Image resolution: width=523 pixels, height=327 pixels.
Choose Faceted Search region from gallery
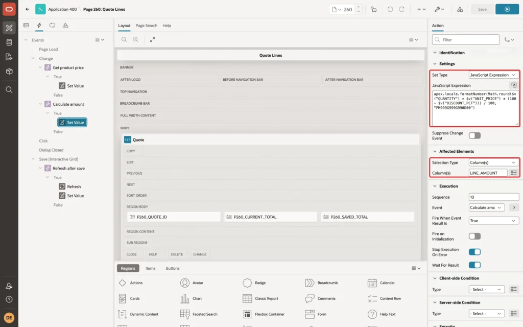point(199,314)
